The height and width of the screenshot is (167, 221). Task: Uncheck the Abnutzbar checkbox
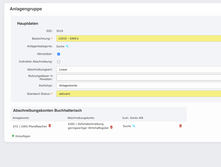click(59, 54)
